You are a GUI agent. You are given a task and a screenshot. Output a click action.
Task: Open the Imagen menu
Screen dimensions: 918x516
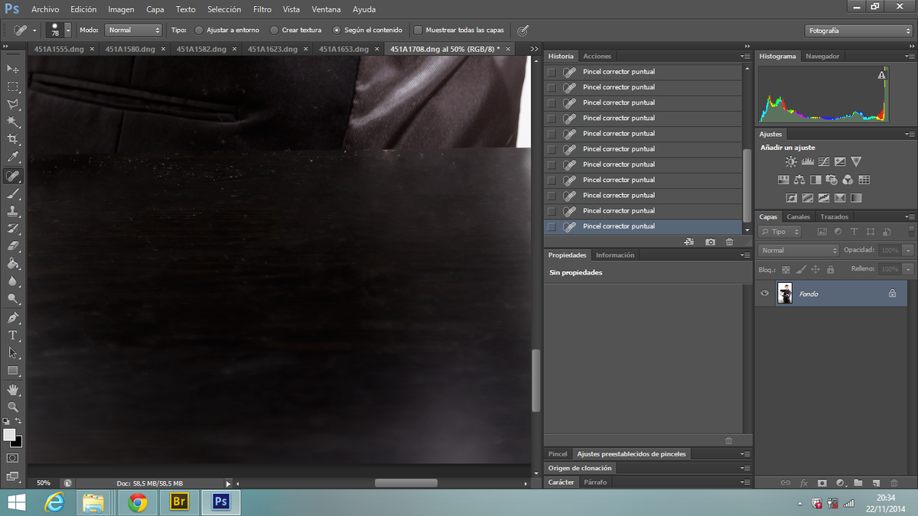(x=122, y=9)
